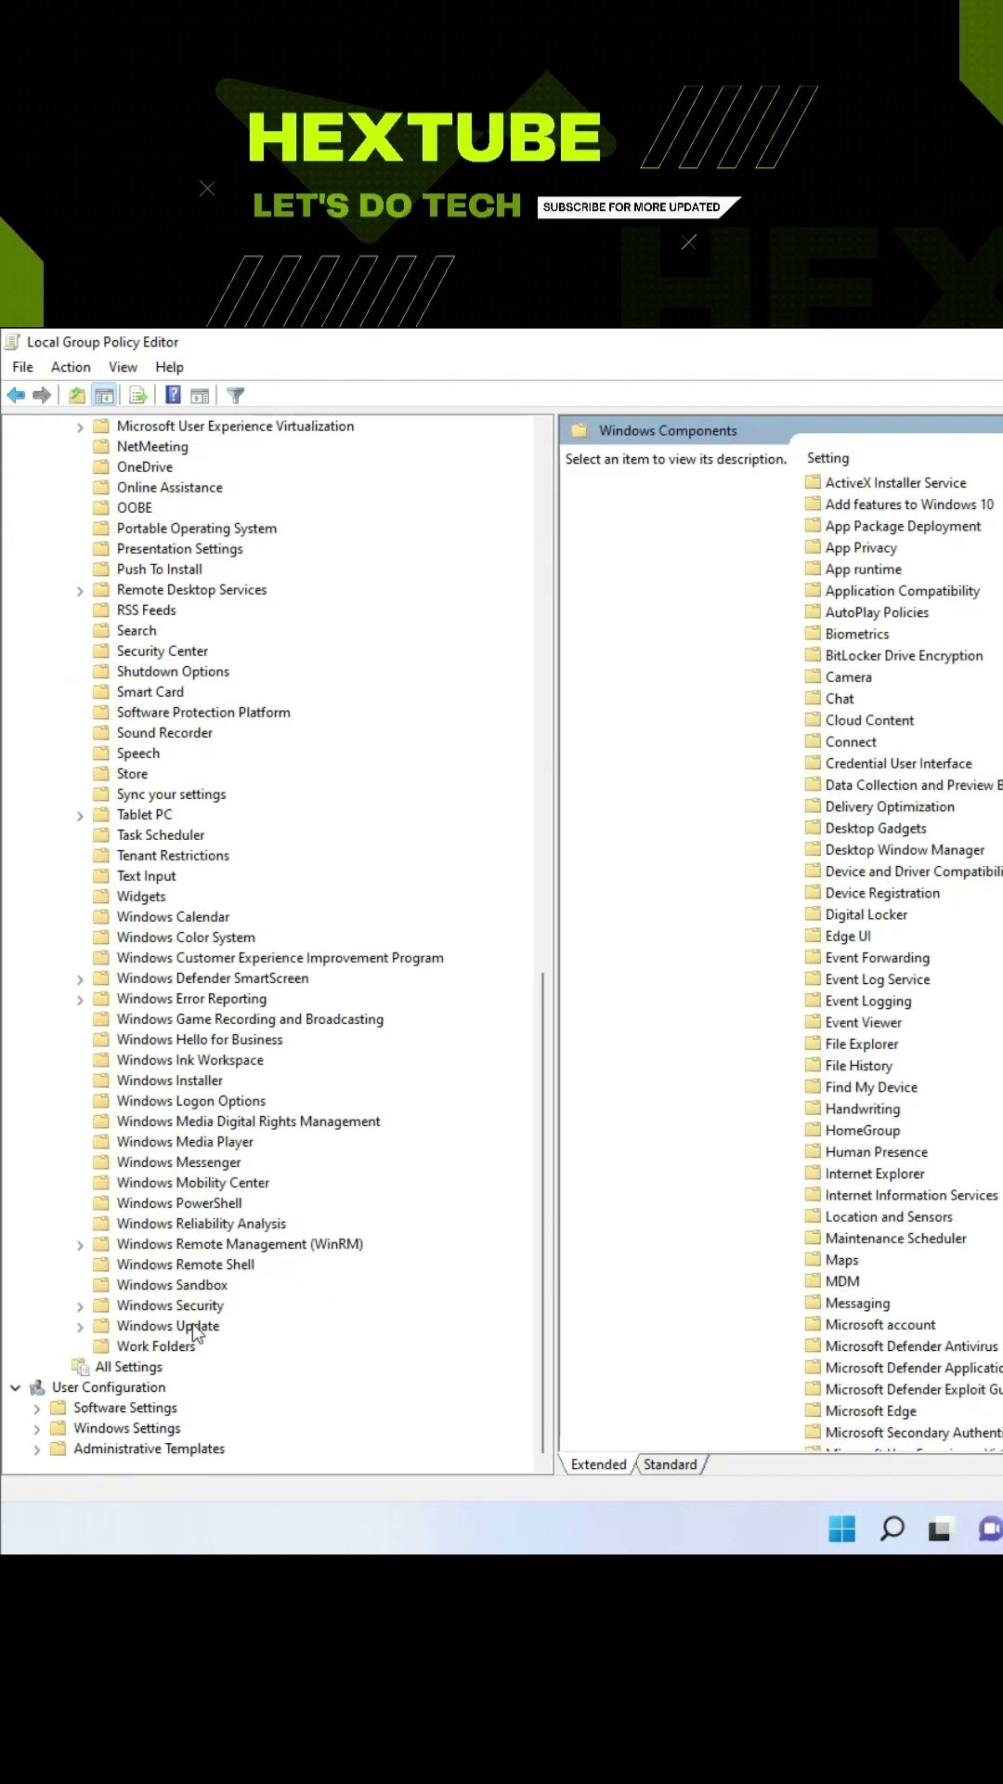The image size is (1003, 1784).
Task: Select Microsoft Defender Antivirus in list
Action: 911,1345
